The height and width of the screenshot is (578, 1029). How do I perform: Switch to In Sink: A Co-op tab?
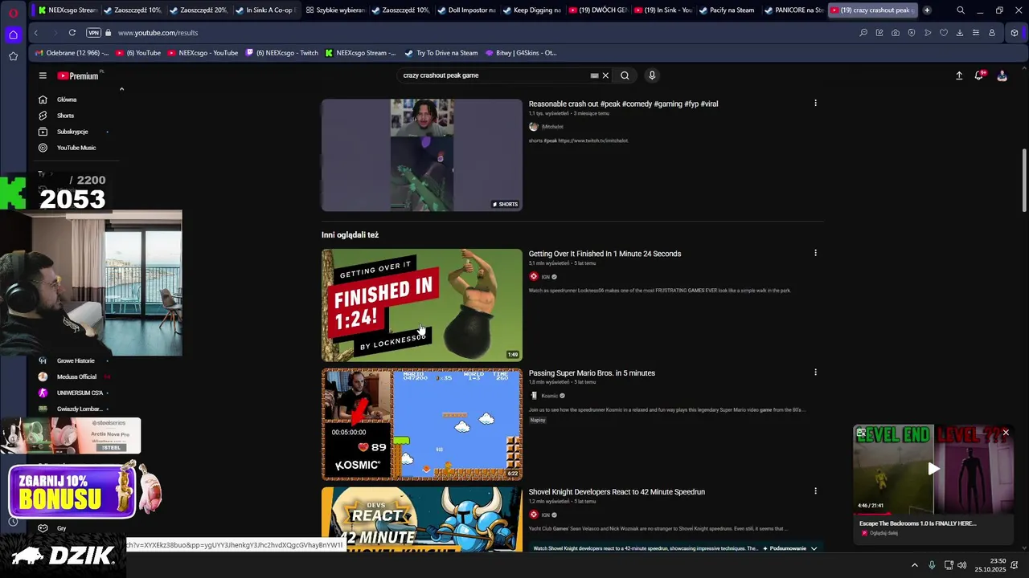point(265,10)
